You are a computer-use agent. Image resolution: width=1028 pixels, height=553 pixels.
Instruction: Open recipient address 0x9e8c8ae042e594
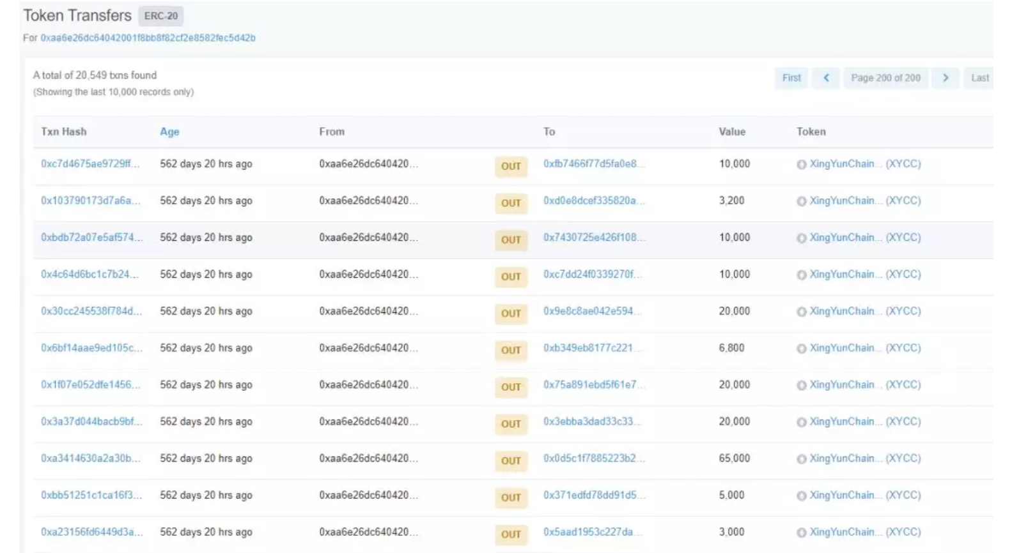tap(591, 311)
